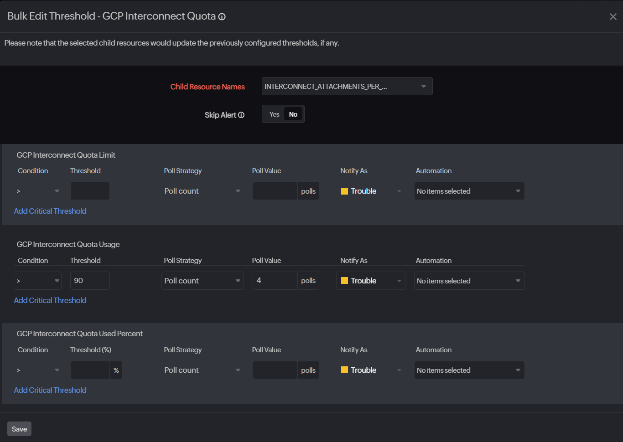Image resolution: width=623 pixels, height=442 pixels.
Task: Open Condition dropdown for Quota Usage
Action: pos(38,281)
